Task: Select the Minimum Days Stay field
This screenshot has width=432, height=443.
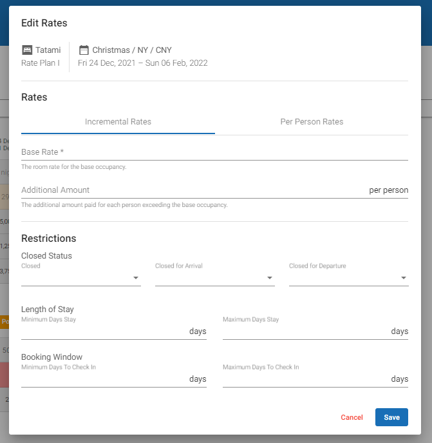Action: pos(104,331)
